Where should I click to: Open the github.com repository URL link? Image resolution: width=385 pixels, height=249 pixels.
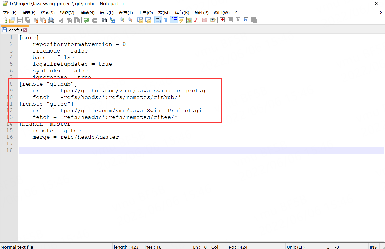(x=133, y=91)
